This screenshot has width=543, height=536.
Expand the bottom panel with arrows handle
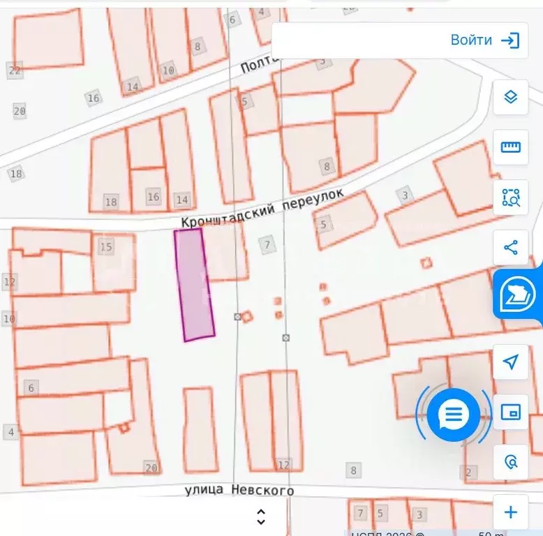(x=261, y=516)
